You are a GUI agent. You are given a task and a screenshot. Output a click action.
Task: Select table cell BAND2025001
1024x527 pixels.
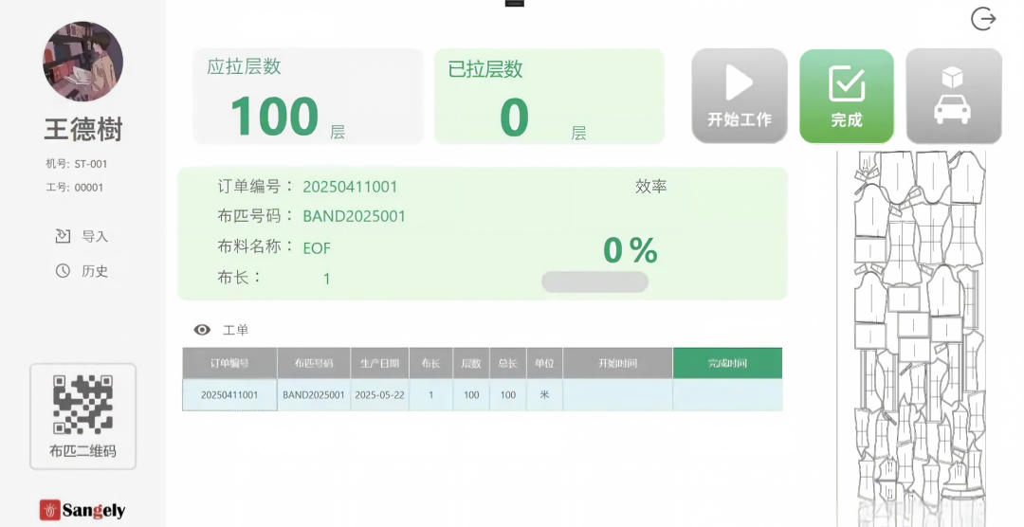(314, 395)
